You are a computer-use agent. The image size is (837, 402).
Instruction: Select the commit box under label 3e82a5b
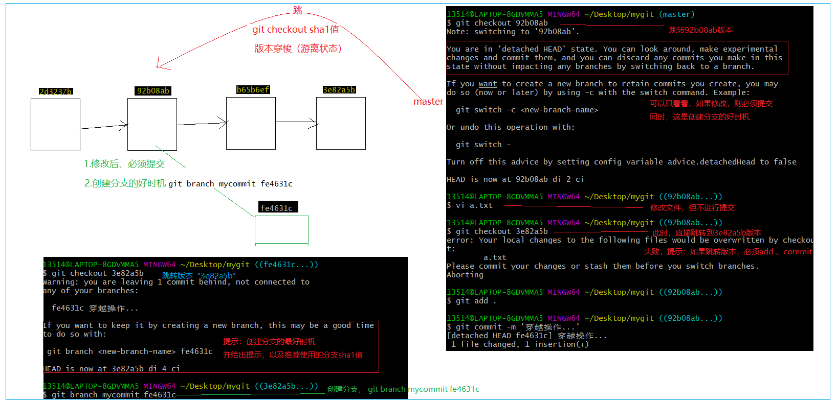click(341, 123)
